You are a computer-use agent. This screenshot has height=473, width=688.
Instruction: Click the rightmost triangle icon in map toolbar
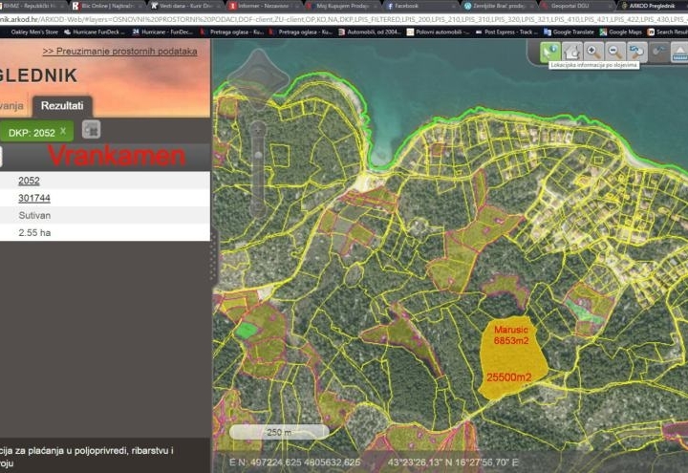point(679,52)
